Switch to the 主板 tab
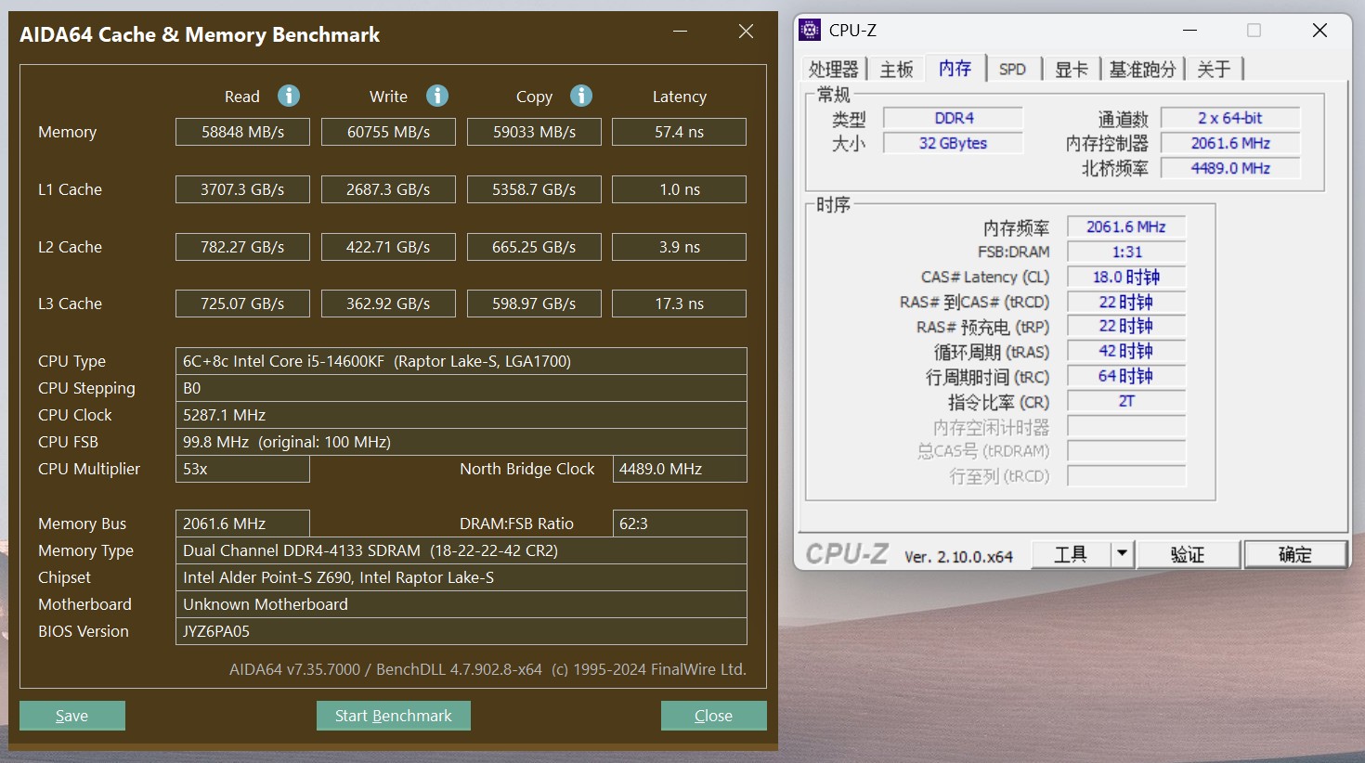Screen dimensions: 1365x763 [897, 70]
